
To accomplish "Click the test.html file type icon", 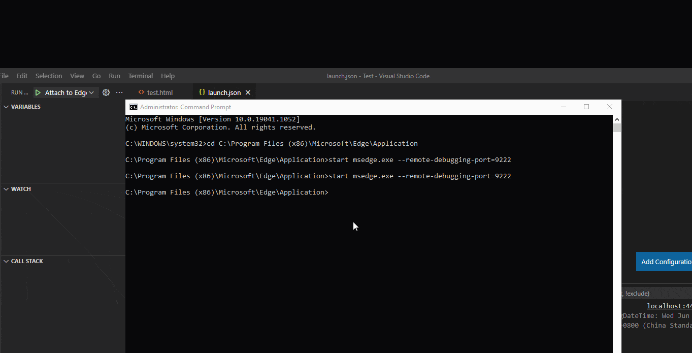I will click(141, 92).
